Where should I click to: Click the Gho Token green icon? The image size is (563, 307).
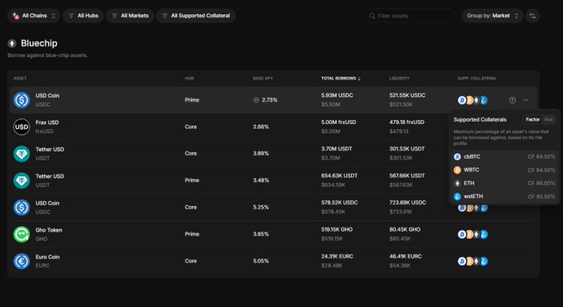(22, 234)
